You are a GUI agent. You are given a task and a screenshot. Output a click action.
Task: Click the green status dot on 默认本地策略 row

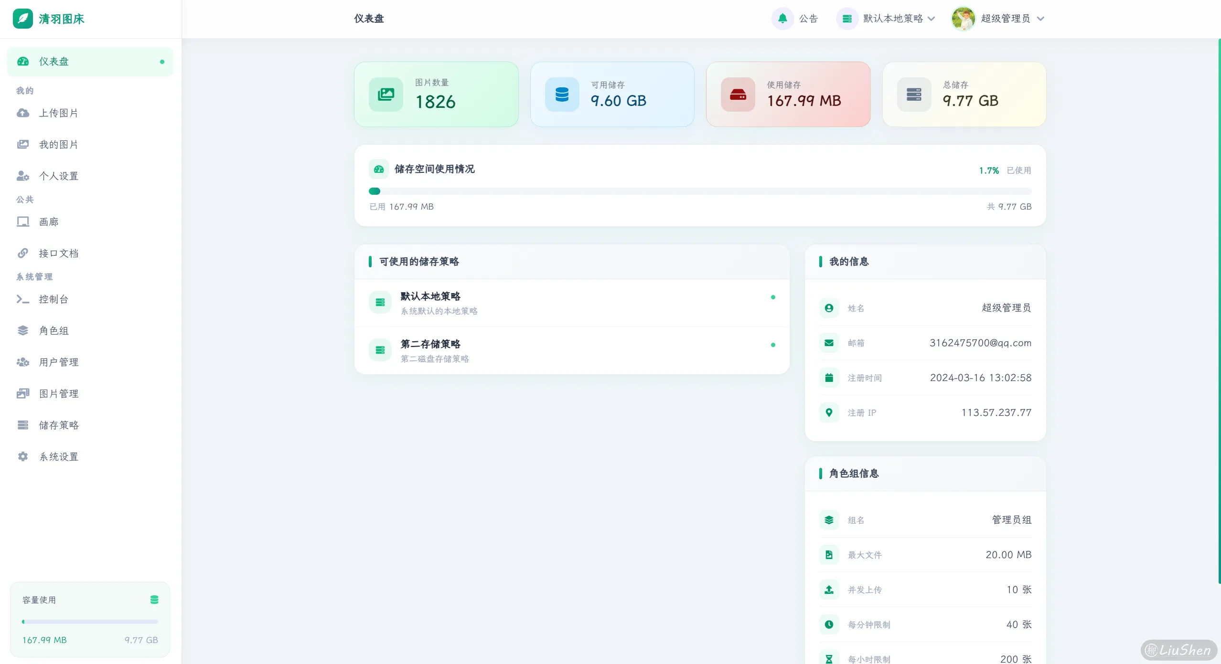pyautogui.click(x=773, y=297)
